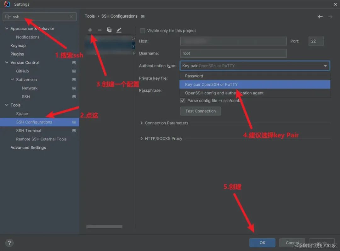
Task: Open search options magnifier icon
Action: coord(8,17)
